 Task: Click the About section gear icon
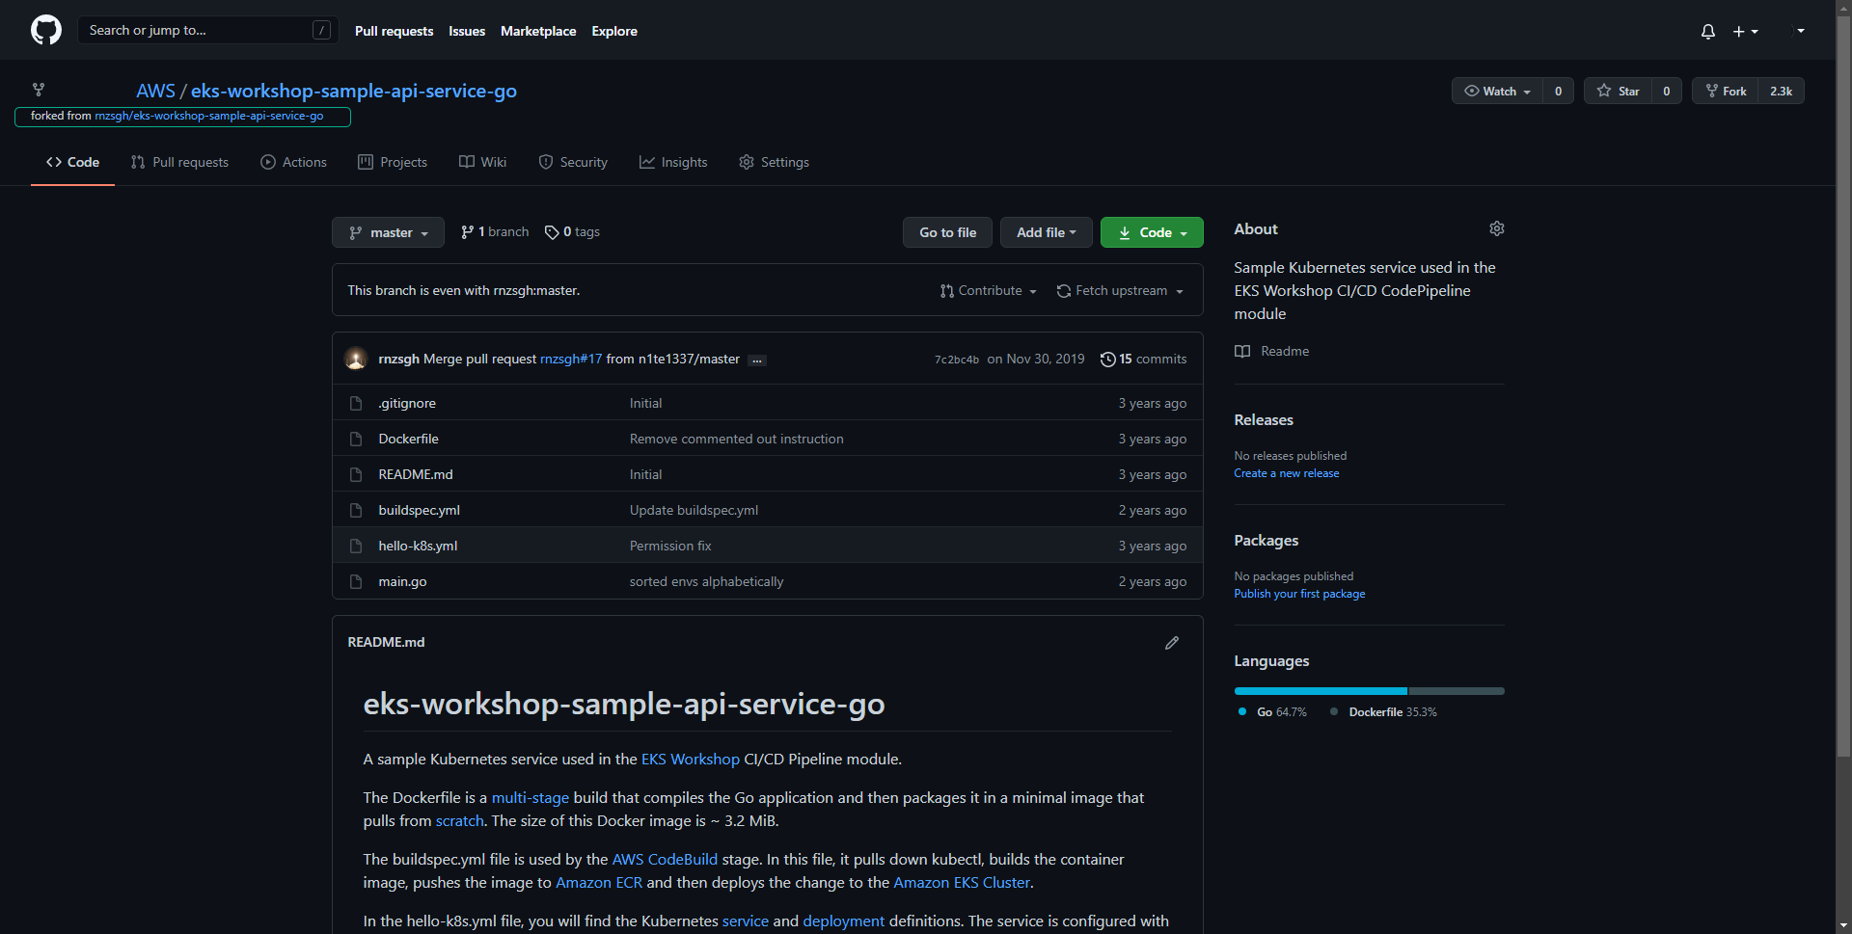click(1497, 228)
